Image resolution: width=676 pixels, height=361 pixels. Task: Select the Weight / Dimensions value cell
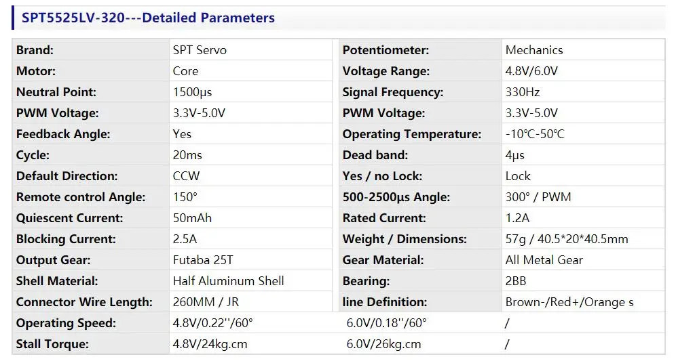567,239
